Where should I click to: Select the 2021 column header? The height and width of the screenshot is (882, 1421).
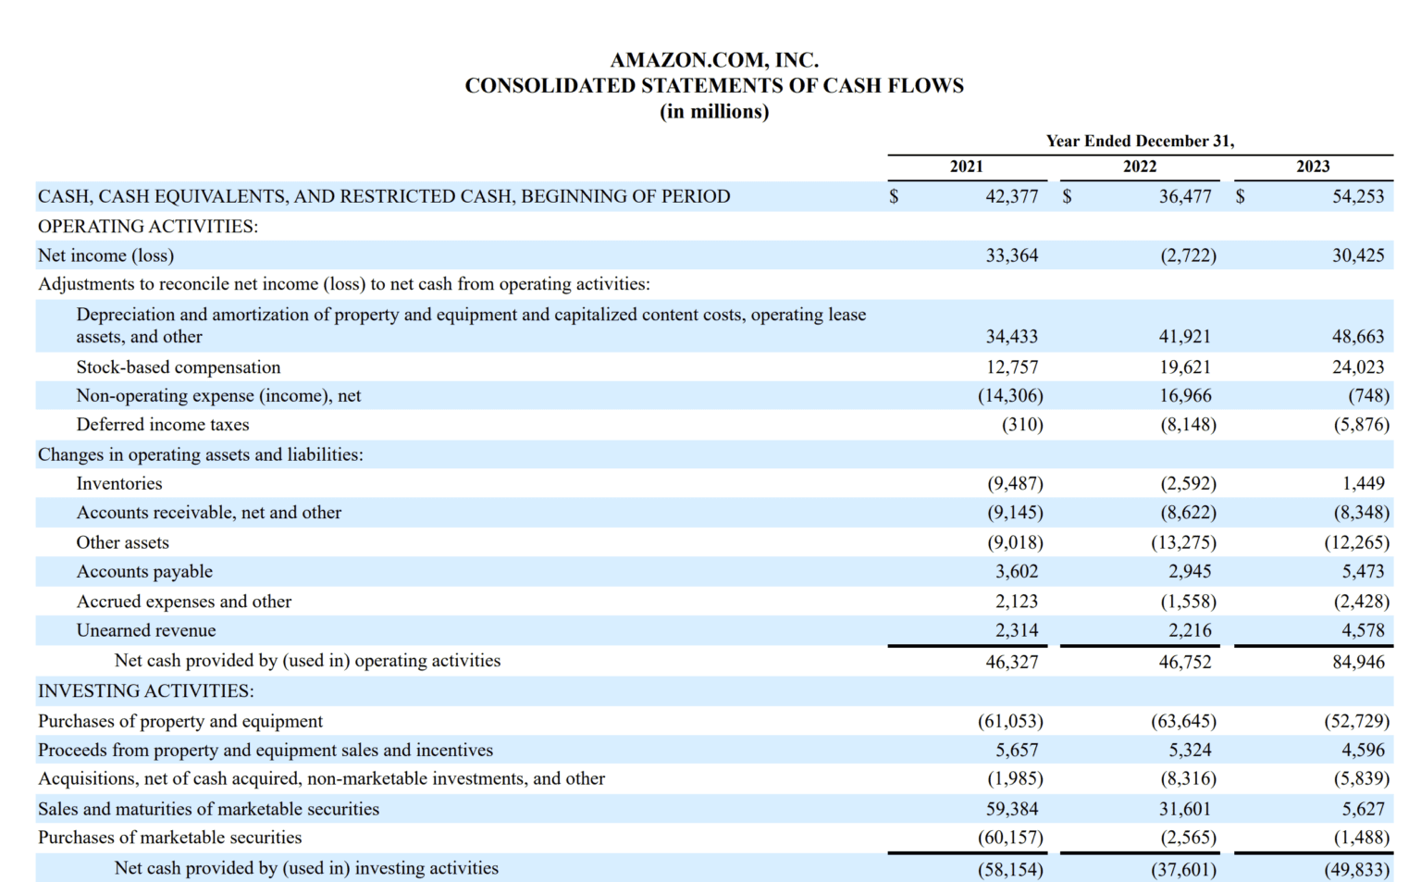click(x=967, y=167)
